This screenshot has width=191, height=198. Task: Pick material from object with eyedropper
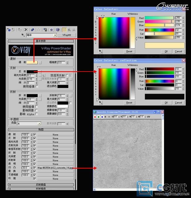[x=23, y=35]
